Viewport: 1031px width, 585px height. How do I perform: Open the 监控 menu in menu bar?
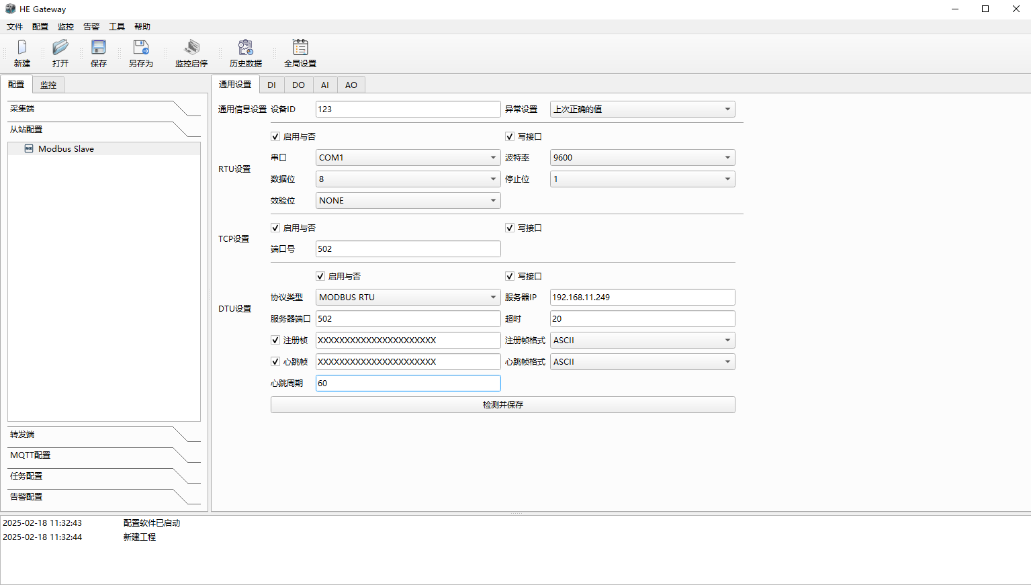click(66, 27)
